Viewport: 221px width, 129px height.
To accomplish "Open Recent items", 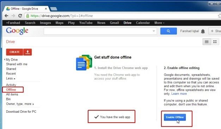I will click(11, 74).
